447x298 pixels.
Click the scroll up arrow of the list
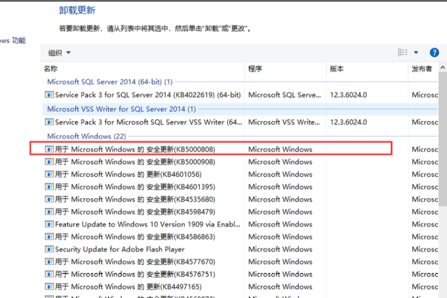coord(442,68)
